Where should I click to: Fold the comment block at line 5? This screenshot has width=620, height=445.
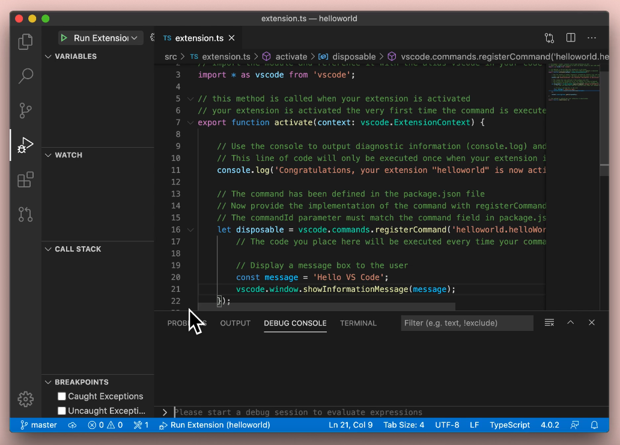coord(190,99)
